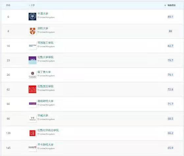Open the 伦敦经济政治学院 link
This screenshot has height=156, width=184.
(x=48, y=130)
